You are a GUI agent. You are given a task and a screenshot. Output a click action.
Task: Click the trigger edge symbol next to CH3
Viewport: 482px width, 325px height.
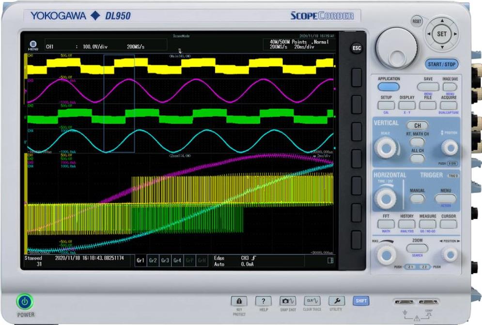coord(254,258)
